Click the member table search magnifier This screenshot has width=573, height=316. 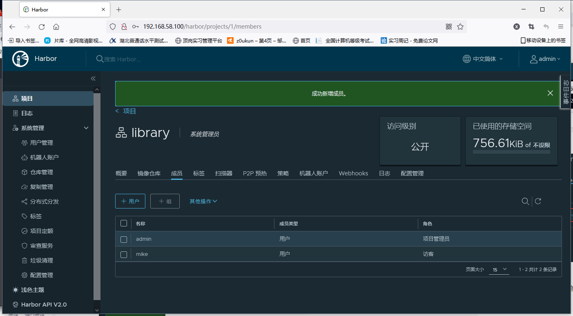[526, 201]
